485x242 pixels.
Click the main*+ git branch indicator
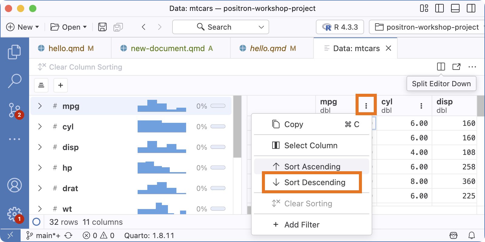click(43, 235)
